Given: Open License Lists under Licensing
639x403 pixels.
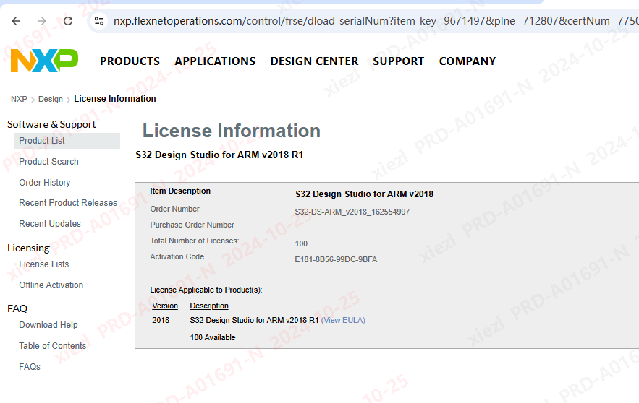Looking at the screenshot, I should [44, 264].
